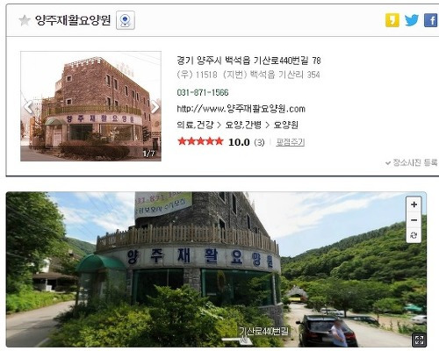The height and width of the screenshot is (351, 439).
Task: Call phone number 031-871-1566
Action: pyautogui.click(x=203, y=92)
